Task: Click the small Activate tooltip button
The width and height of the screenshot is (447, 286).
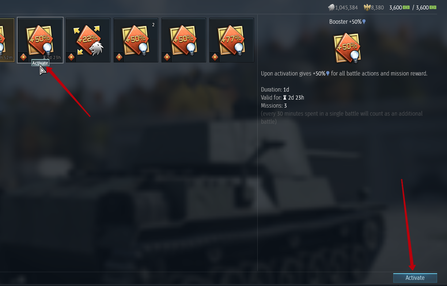Action: pos(40,63)
